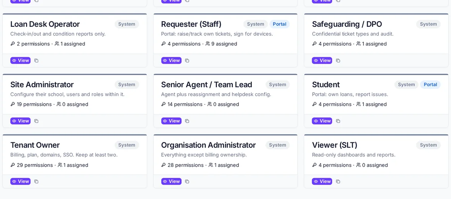The height and width of the screenshot is (199, 451).
Task: Click the users icon on Student card
Action: [359, 104]
